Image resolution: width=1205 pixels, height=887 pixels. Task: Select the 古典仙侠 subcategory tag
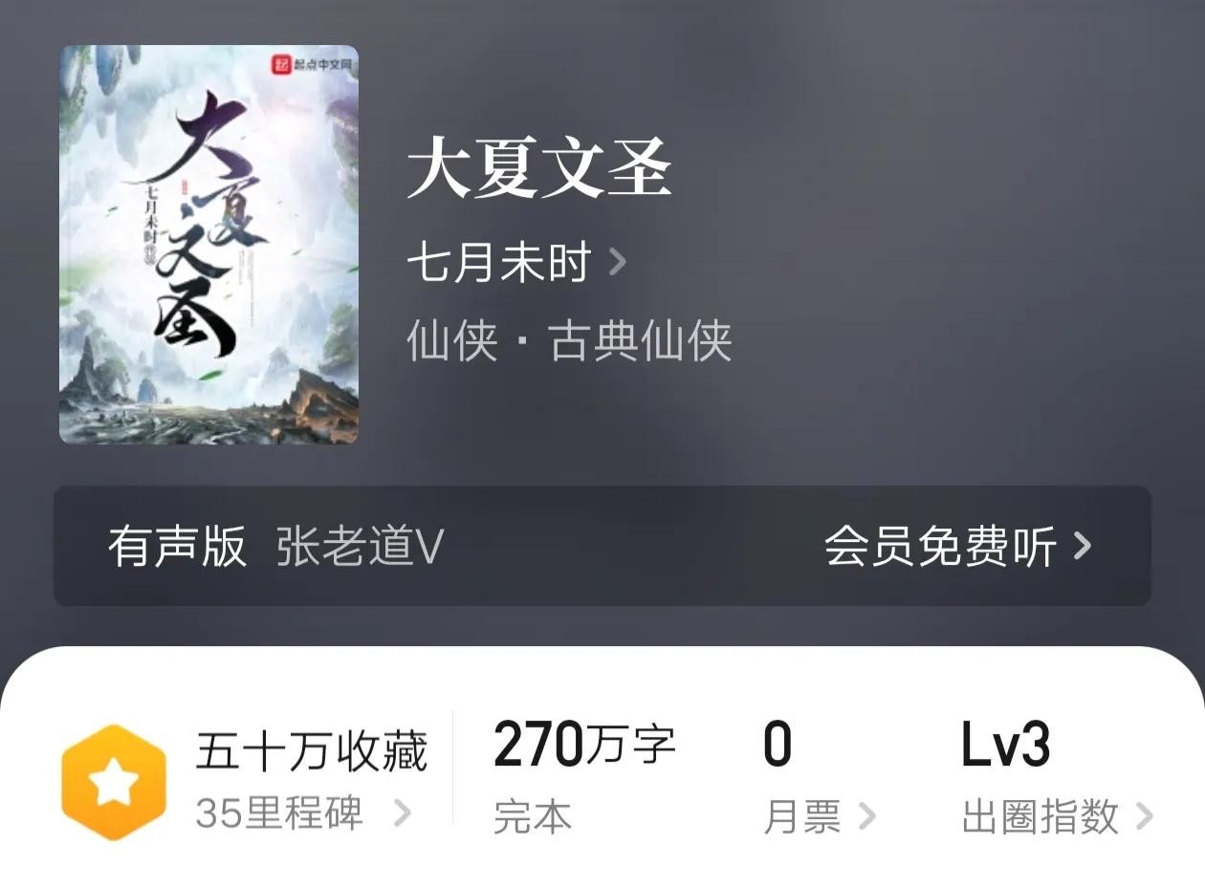[x=641, y=340]
